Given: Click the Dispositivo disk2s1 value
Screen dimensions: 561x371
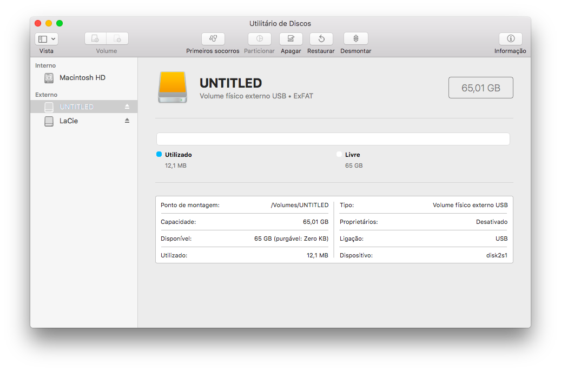Looking at the screenshot, I should 497,255.
